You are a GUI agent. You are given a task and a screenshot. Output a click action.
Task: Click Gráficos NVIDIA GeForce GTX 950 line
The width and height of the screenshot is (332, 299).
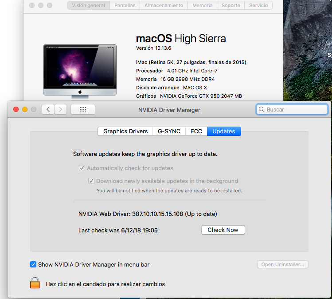[x=189, y=96]
